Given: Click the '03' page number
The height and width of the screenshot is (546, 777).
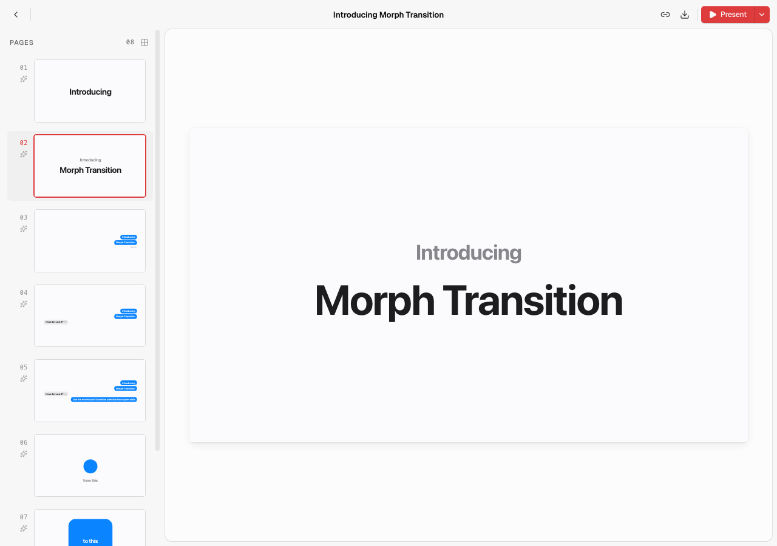Looking at the screenshot, I should tap(24, 218).
